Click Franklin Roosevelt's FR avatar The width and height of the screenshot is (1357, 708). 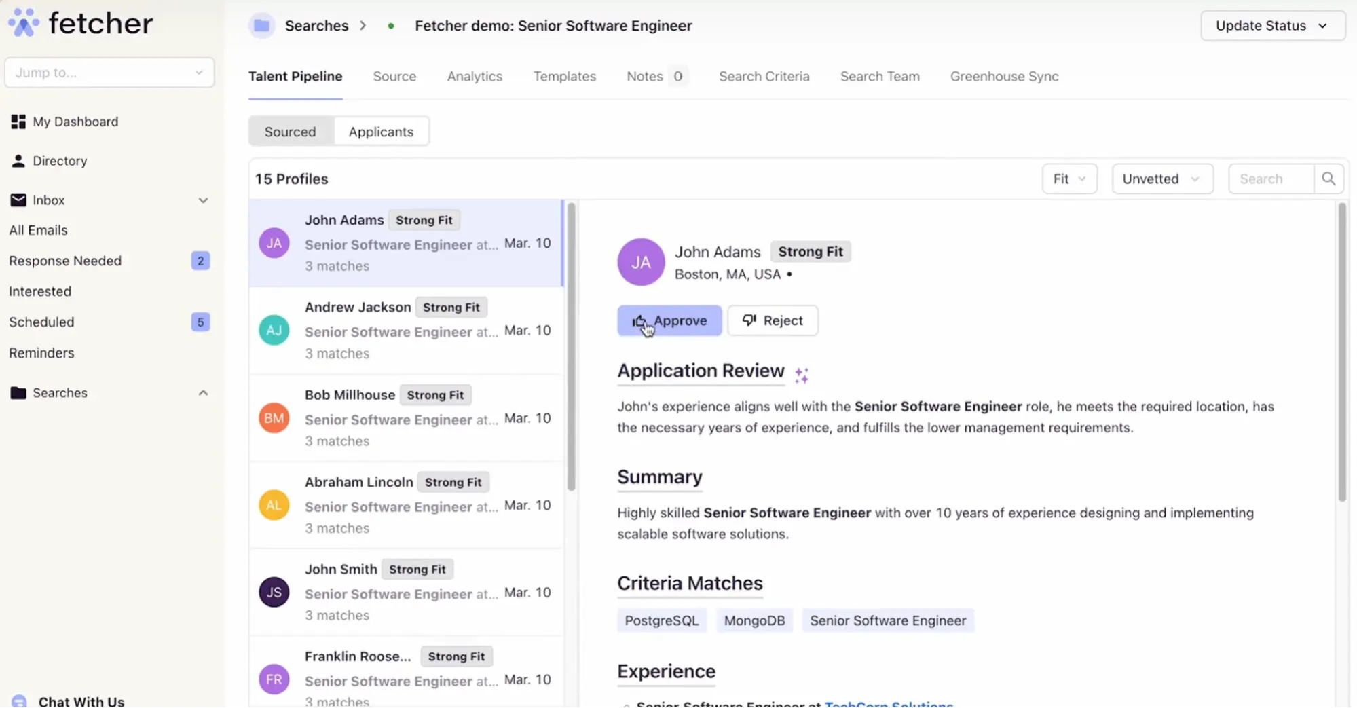pos(274,679)
